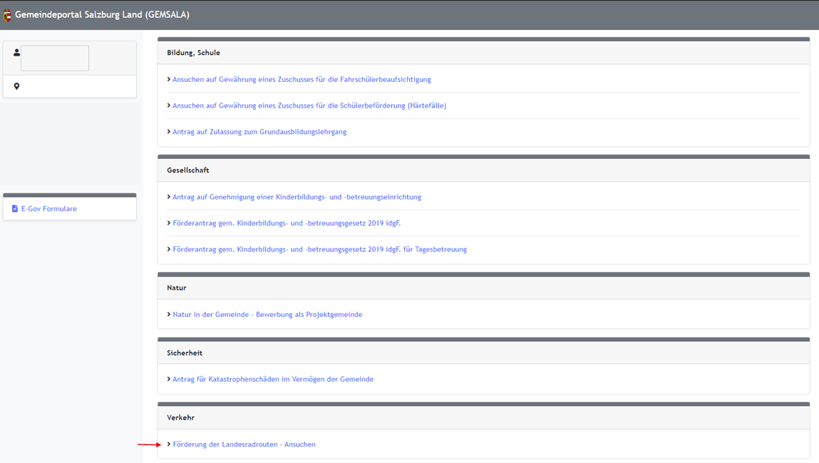Click chevron beside Landesradrouten entry

(x=169, y=444)
